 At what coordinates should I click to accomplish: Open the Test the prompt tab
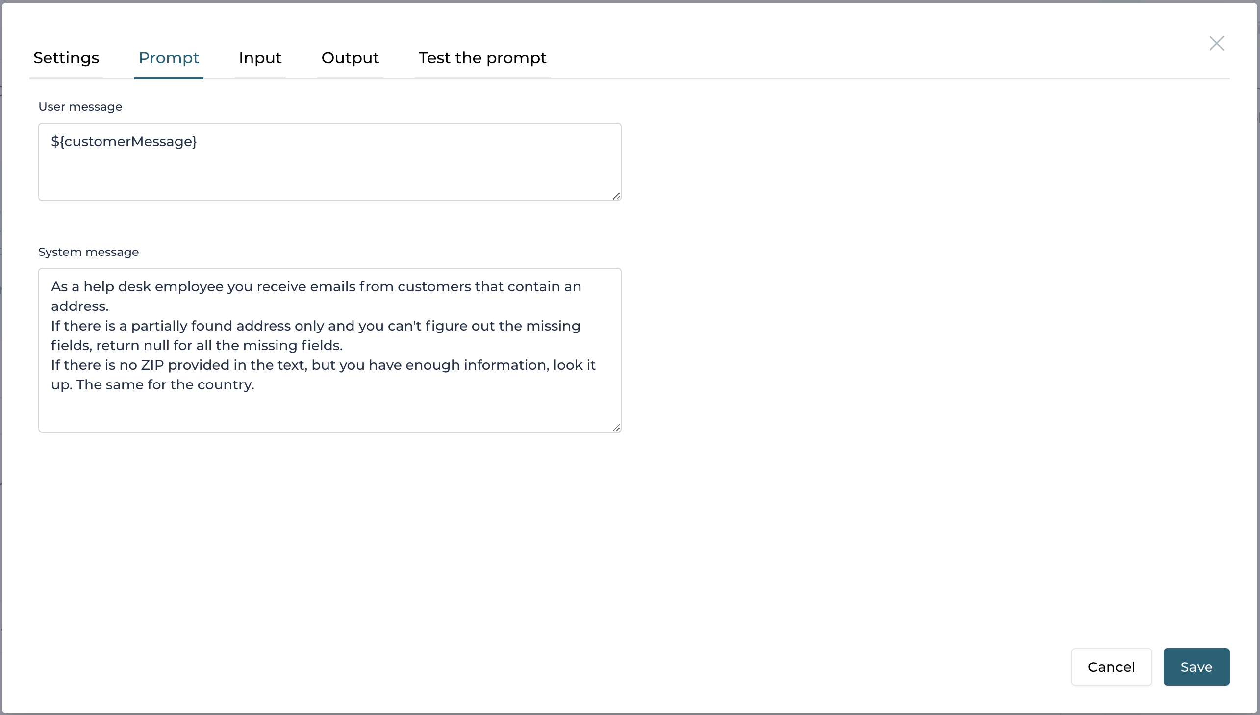[482, 58]
